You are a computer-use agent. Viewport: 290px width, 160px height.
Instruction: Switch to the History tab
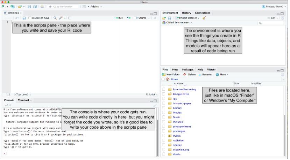[186, 13]
